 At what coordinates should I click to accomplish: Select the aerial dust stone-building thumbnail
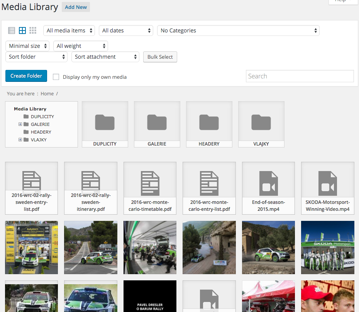(209, 248)
